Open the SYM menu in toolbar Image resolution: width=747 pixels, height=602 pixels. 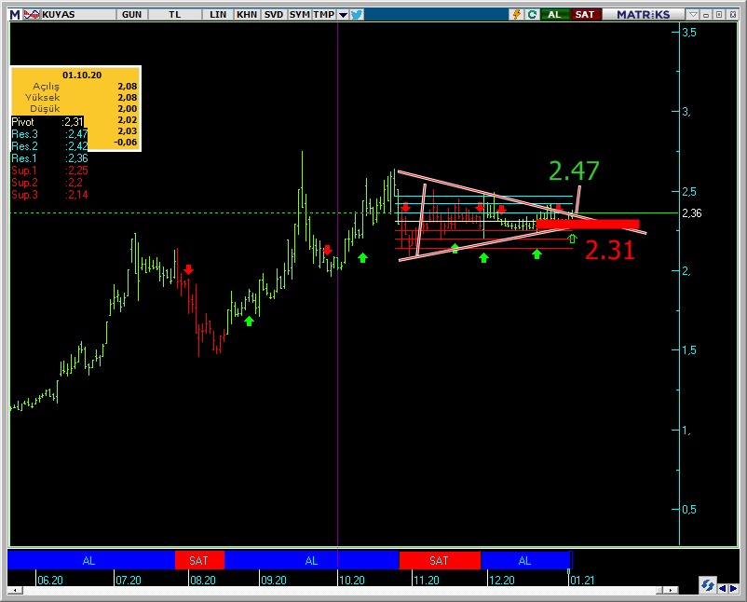[299, 15]
